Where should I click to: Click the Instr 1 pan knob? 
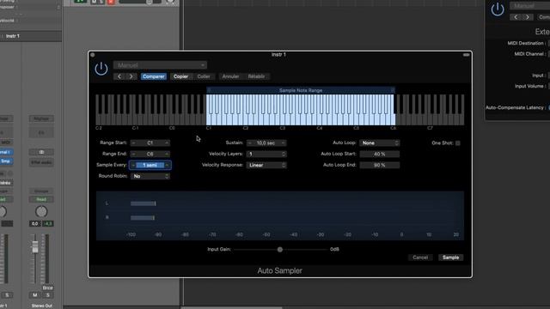click(x=3, y=212)
